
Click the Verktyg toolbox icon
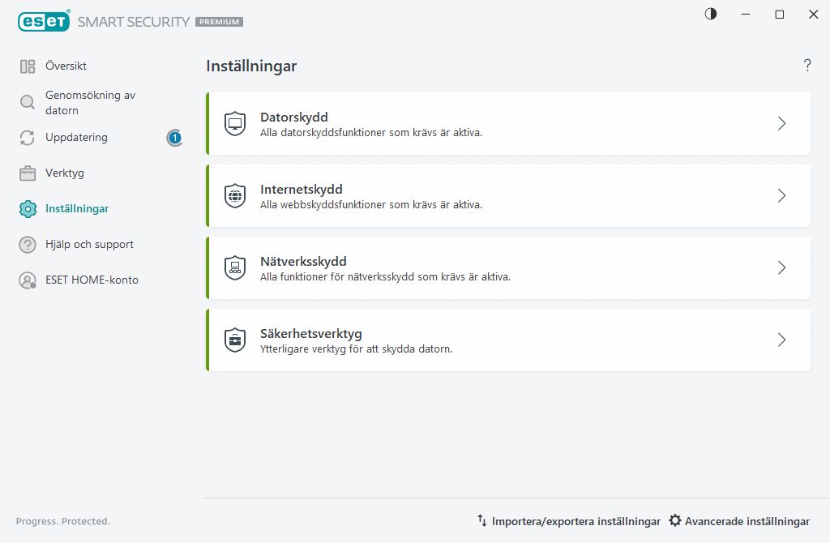[x=28, y=173]
